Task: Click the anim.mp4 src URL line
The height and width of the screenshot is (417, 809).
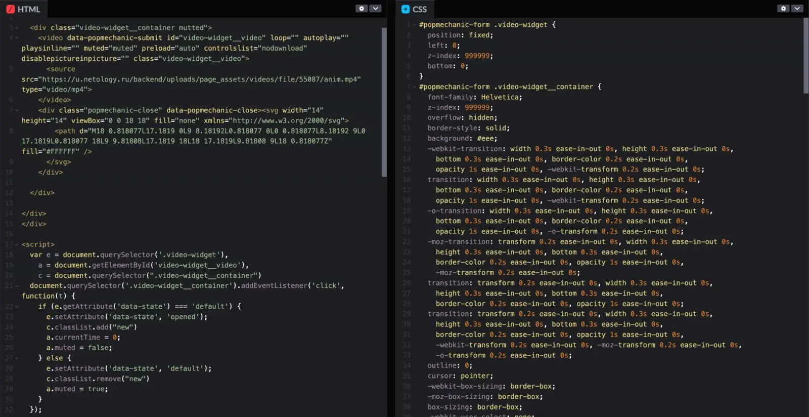Action: [x=192, y=79]
